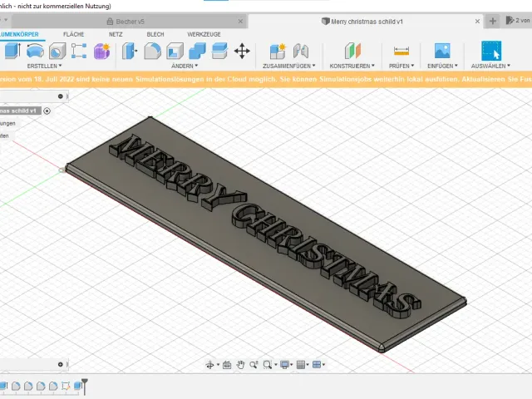Screen dimensions: 532x399
Task: Close the Becher v5 document tab
Action: (x=240, y=22)
